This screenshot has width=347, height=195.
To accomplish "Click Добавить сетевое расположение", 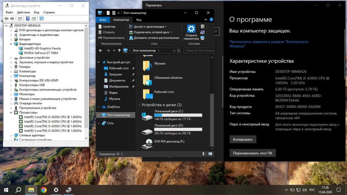I will 154,38.
